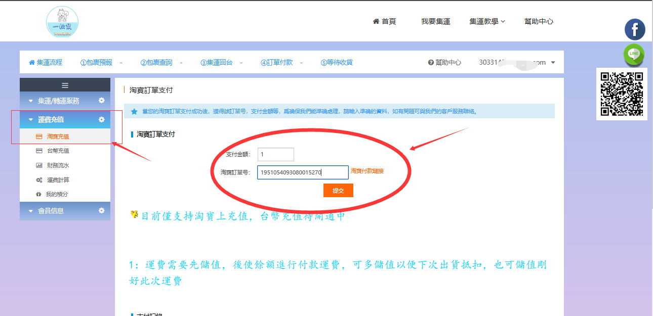Click the QR code image

point(622,94)
